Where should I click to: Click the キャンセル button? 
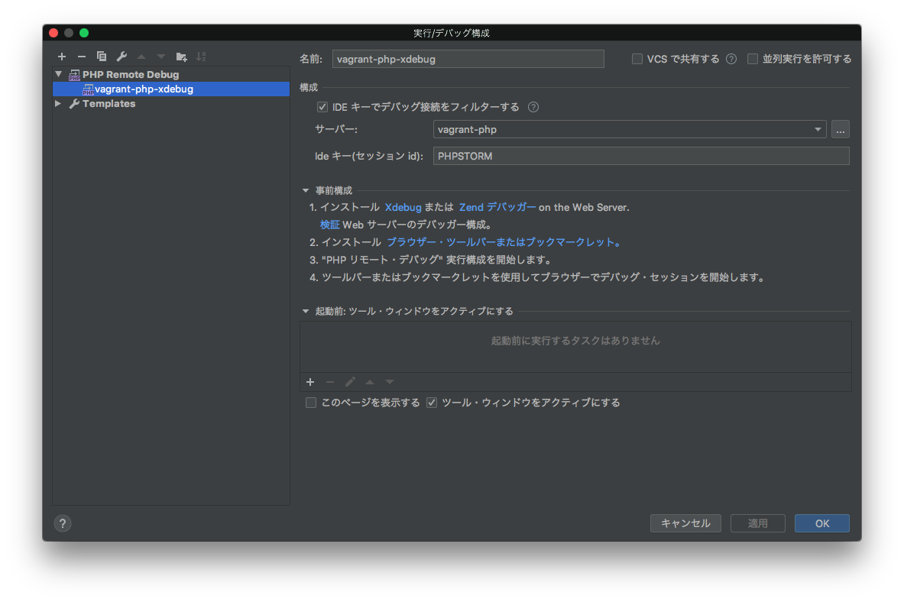(x=685, y=523)
